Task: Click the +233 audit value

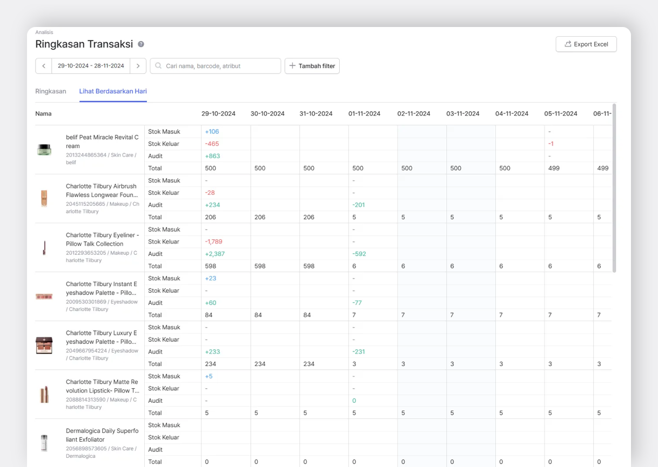Action: click(x=212, y=351)
